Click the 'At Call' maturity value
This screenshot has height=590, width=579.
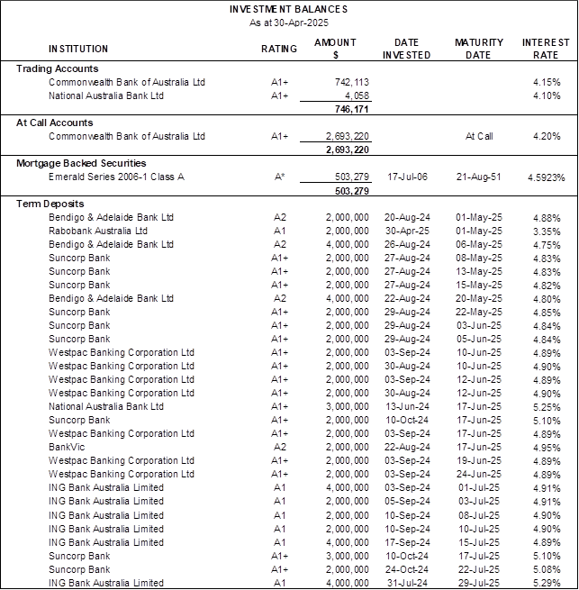coord(479,136)
